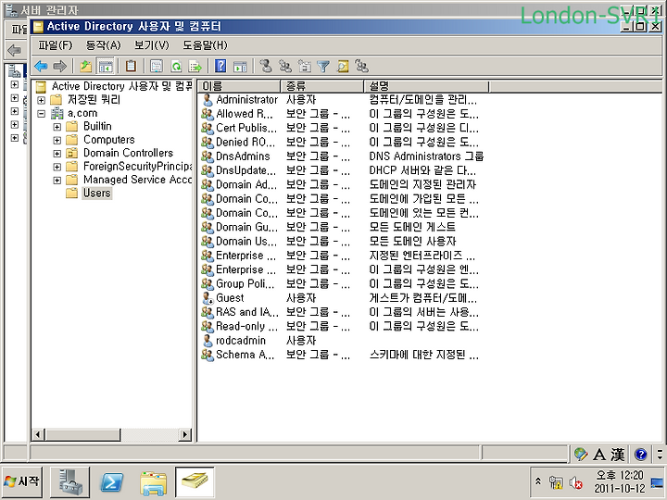Select the rodcadmin user entry
667x500 pixels.
point(241,341)
